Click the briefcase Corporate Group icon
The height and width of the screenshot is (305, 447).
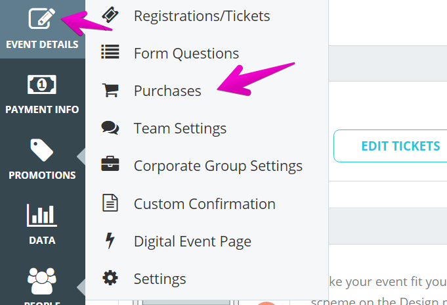(110, 164)
